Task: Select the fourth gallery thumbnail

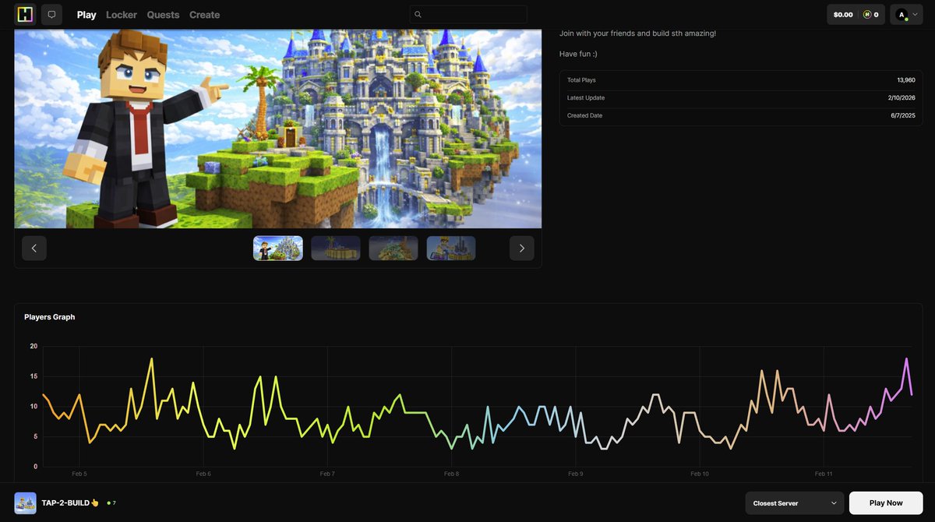Action: pos(451,248)
